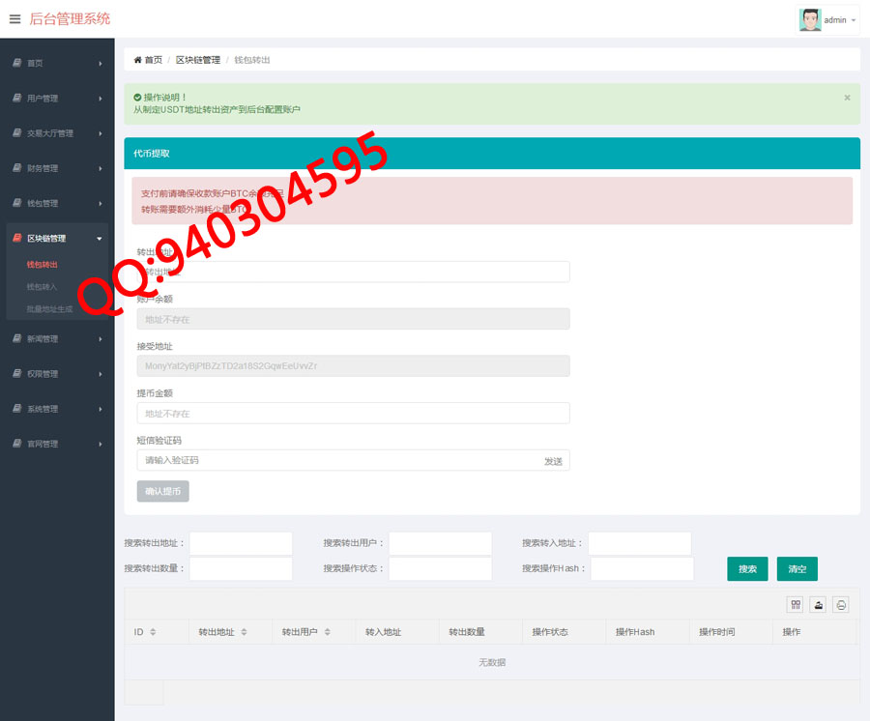Click the green 搜索 button

(747, 569)
